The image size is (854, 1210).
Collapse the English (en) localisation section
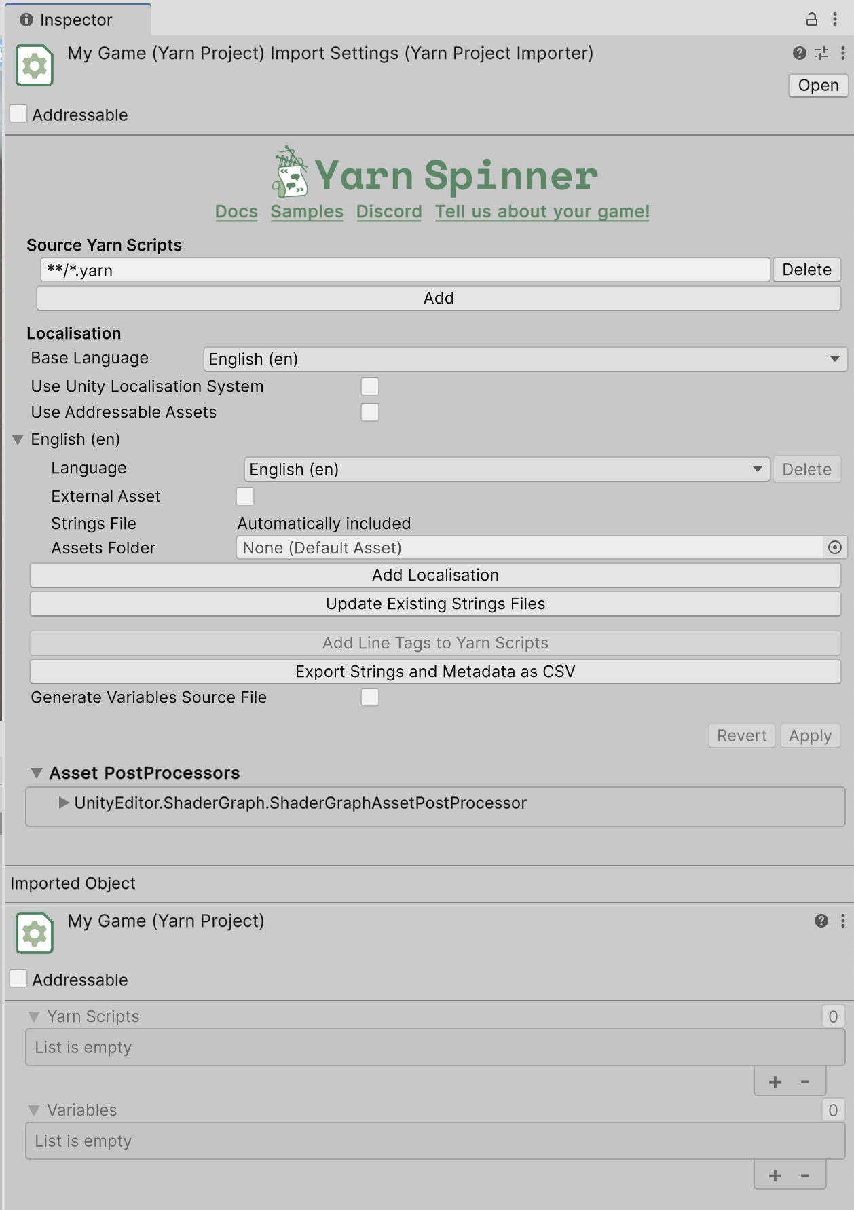18,439
